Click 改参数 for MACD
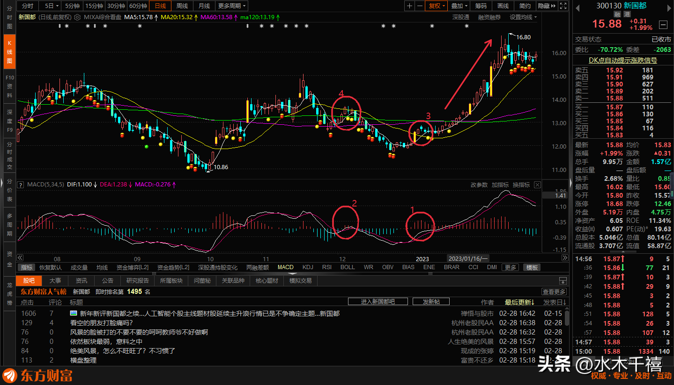Image resolution: width=674 pixels, height=385 pixels. [479, 185]
